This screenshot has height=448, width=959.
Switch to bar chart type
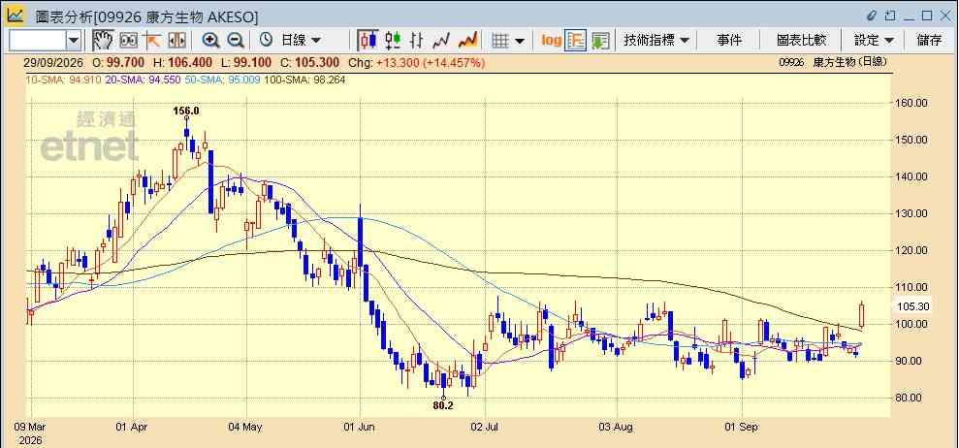[x=417, y=41]
